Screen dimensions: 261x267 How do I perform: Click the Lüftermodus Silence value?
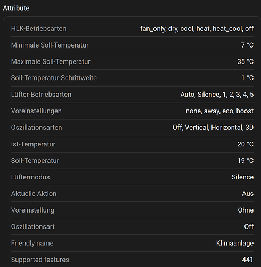pos(242,177)
